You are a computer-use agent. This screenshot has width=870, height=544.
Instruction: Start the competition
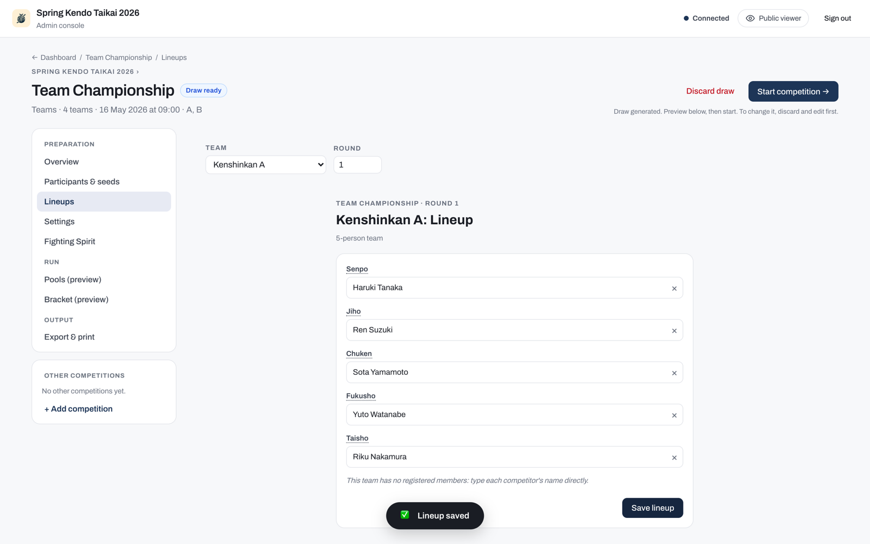click(x=793, y=91)
